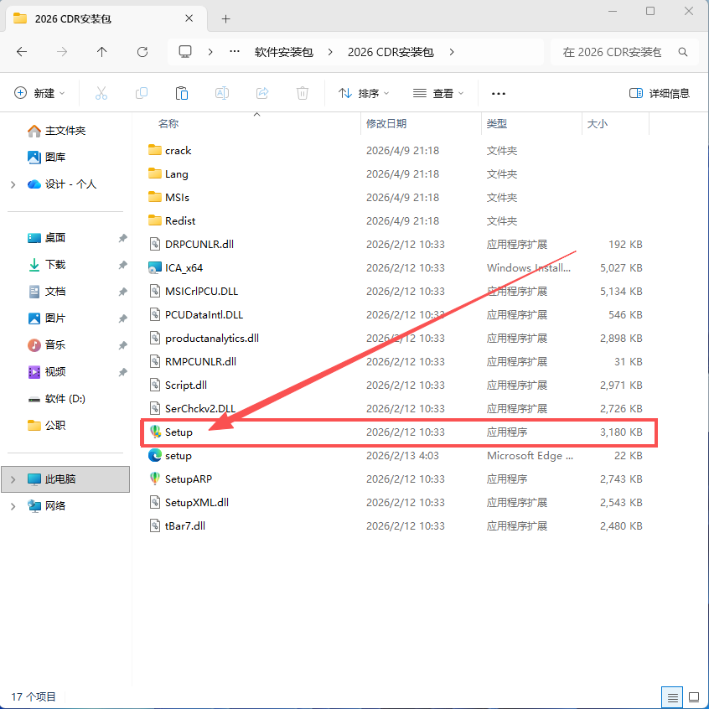Switch to large thumbnails view in the status bar
709x709 pixels.
[694, 697]
